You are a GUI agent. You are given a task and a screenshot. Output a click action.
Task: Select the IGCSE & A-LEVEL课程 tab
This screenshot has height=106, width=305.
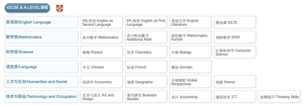pyautogui.click(x=27, y=8)
